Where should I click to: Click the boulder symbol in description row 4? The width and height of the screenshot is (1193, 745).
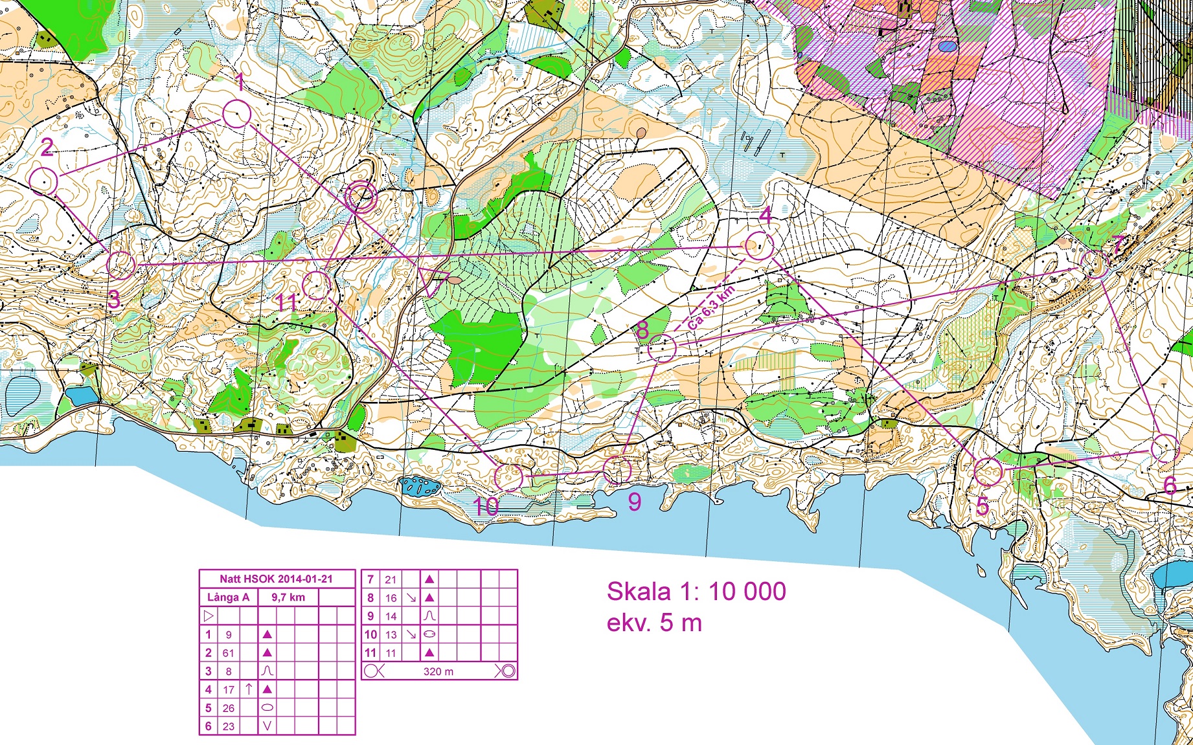267,689
